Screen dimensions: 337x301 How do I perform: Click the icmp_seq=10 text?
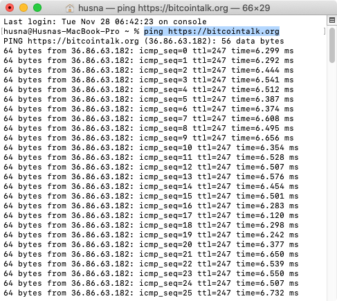click(x=165, y=147)
